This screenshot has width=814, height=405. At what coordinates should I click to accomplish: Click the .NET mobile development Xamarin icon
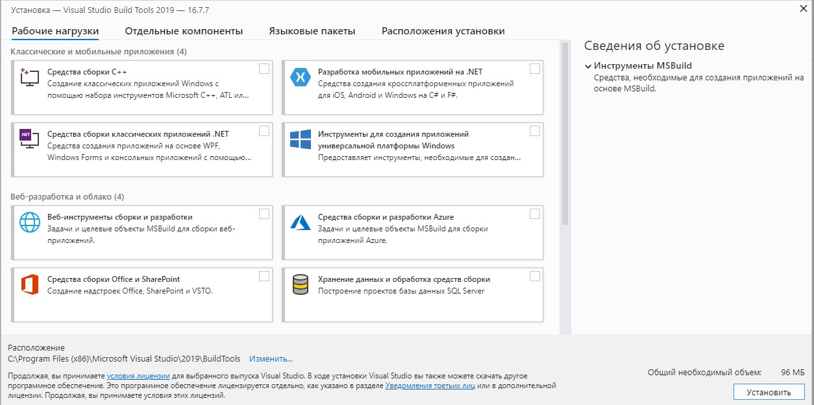point(300,76)
